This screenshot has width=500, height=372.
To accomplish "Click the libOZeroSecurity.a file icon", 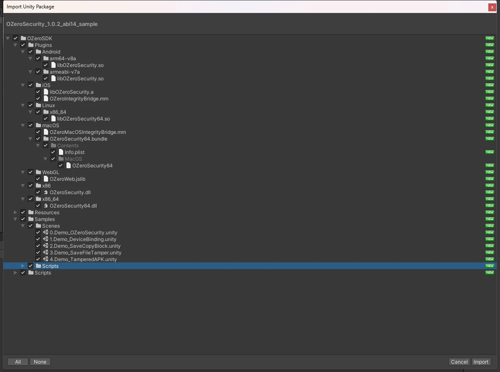I will [x=46, y=92].
